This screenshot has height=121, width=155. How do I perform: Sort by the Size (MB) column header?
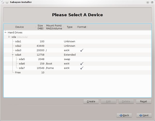tap(40, 27)
